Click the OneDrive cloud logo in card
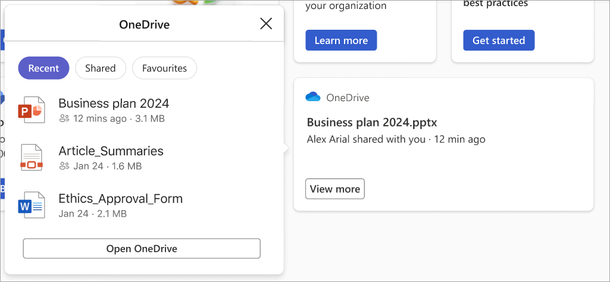 click(313, 97)
